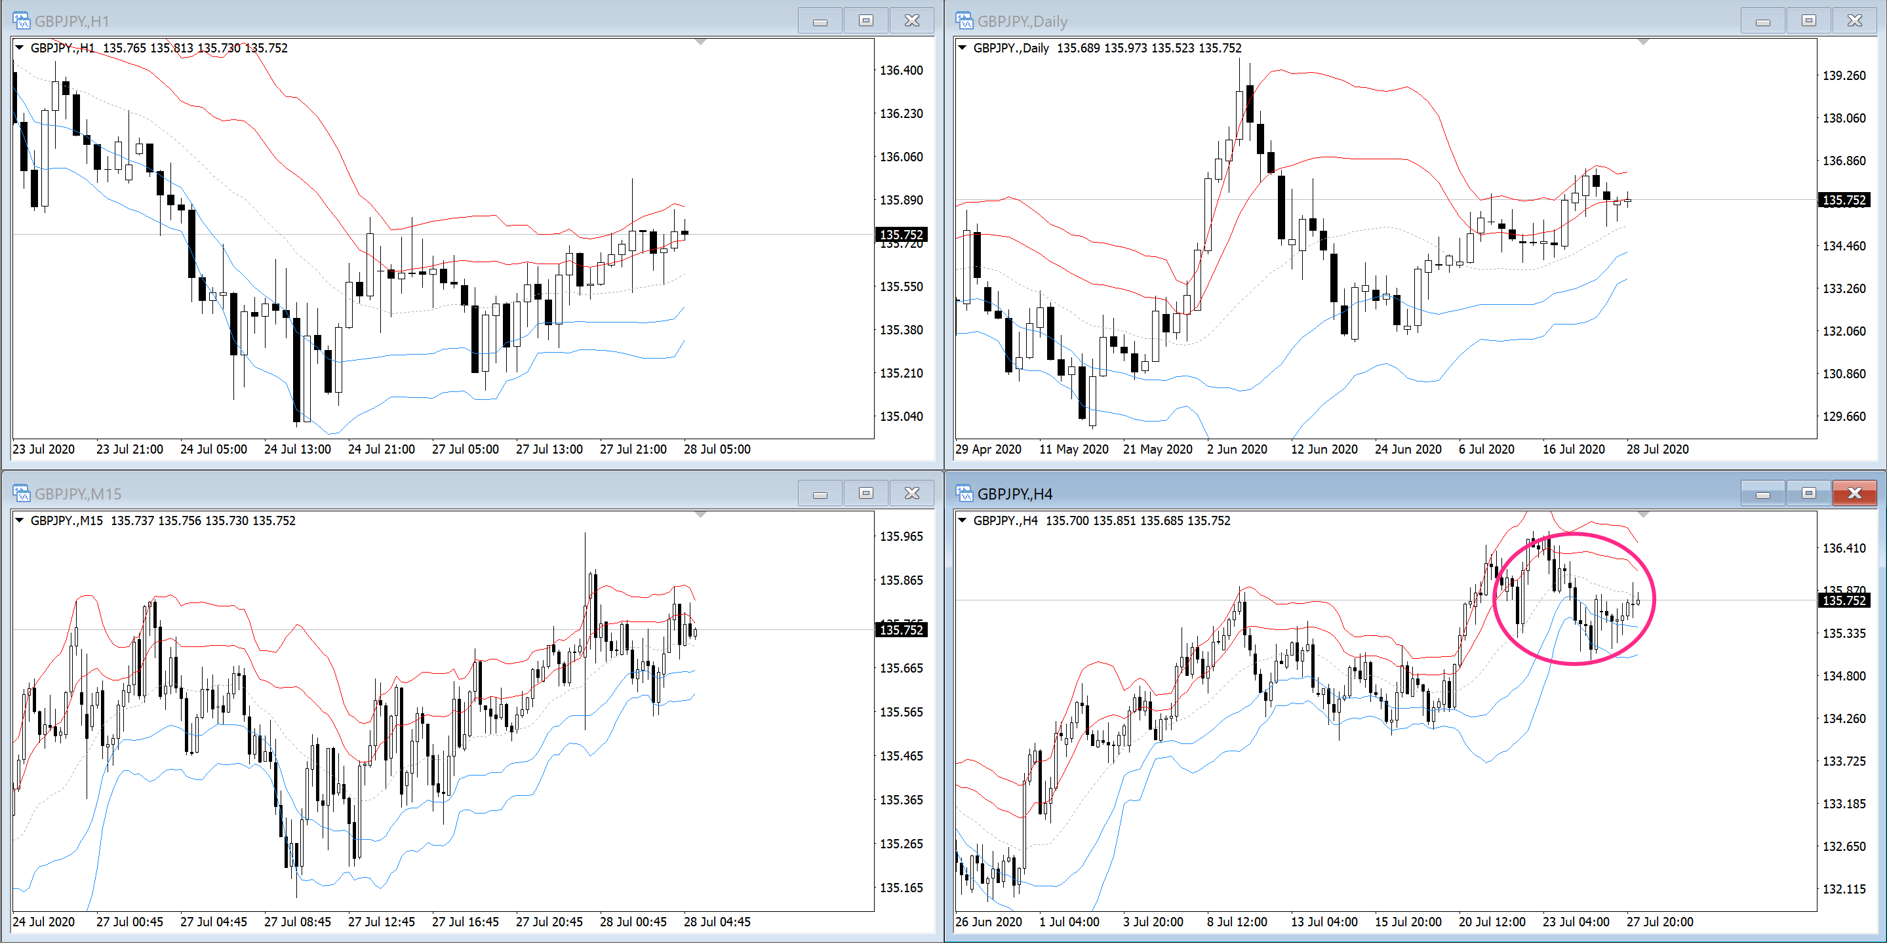Maximize the GBPJPY,H1 chart window
The height and width of the screenshot is (944, 1887).
(866, 20)
